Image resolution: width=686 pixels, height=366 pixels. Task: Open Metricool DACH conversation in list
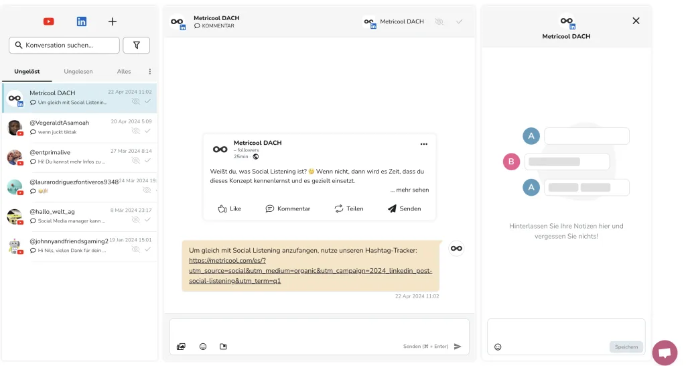click(80, 98)
